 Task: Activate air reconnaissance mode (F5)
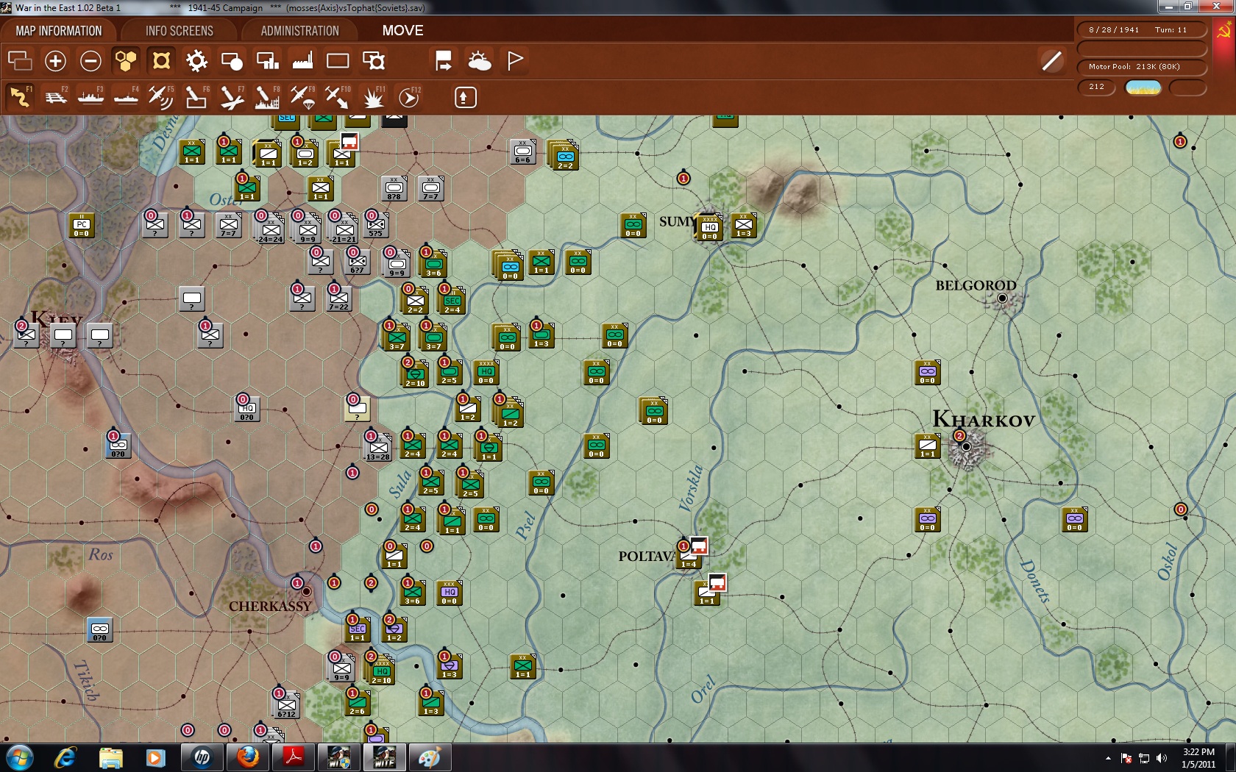pos(161,96)
